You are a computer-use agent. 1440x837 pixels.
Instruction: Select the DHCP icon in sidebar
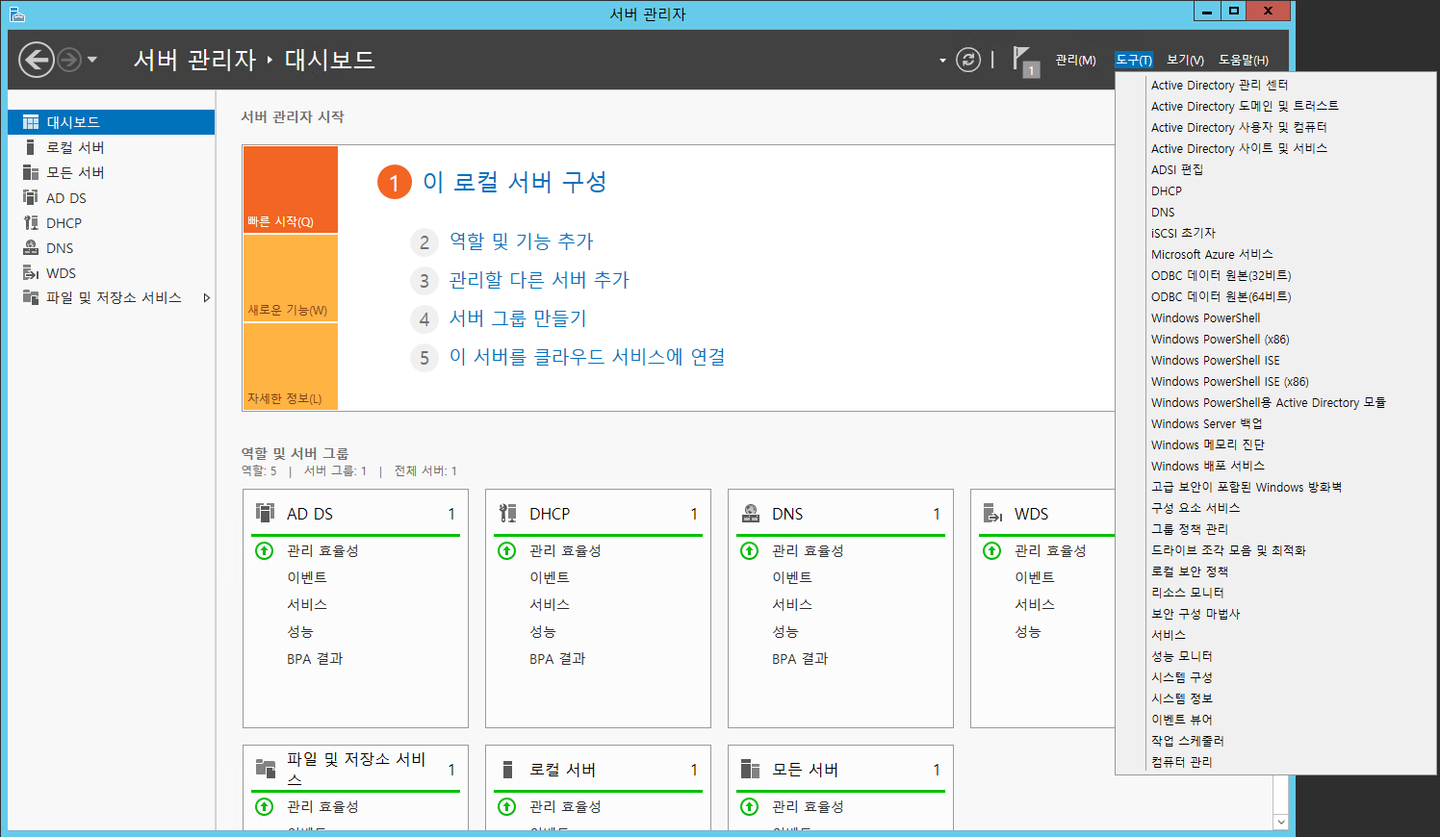tap(31, 222)
